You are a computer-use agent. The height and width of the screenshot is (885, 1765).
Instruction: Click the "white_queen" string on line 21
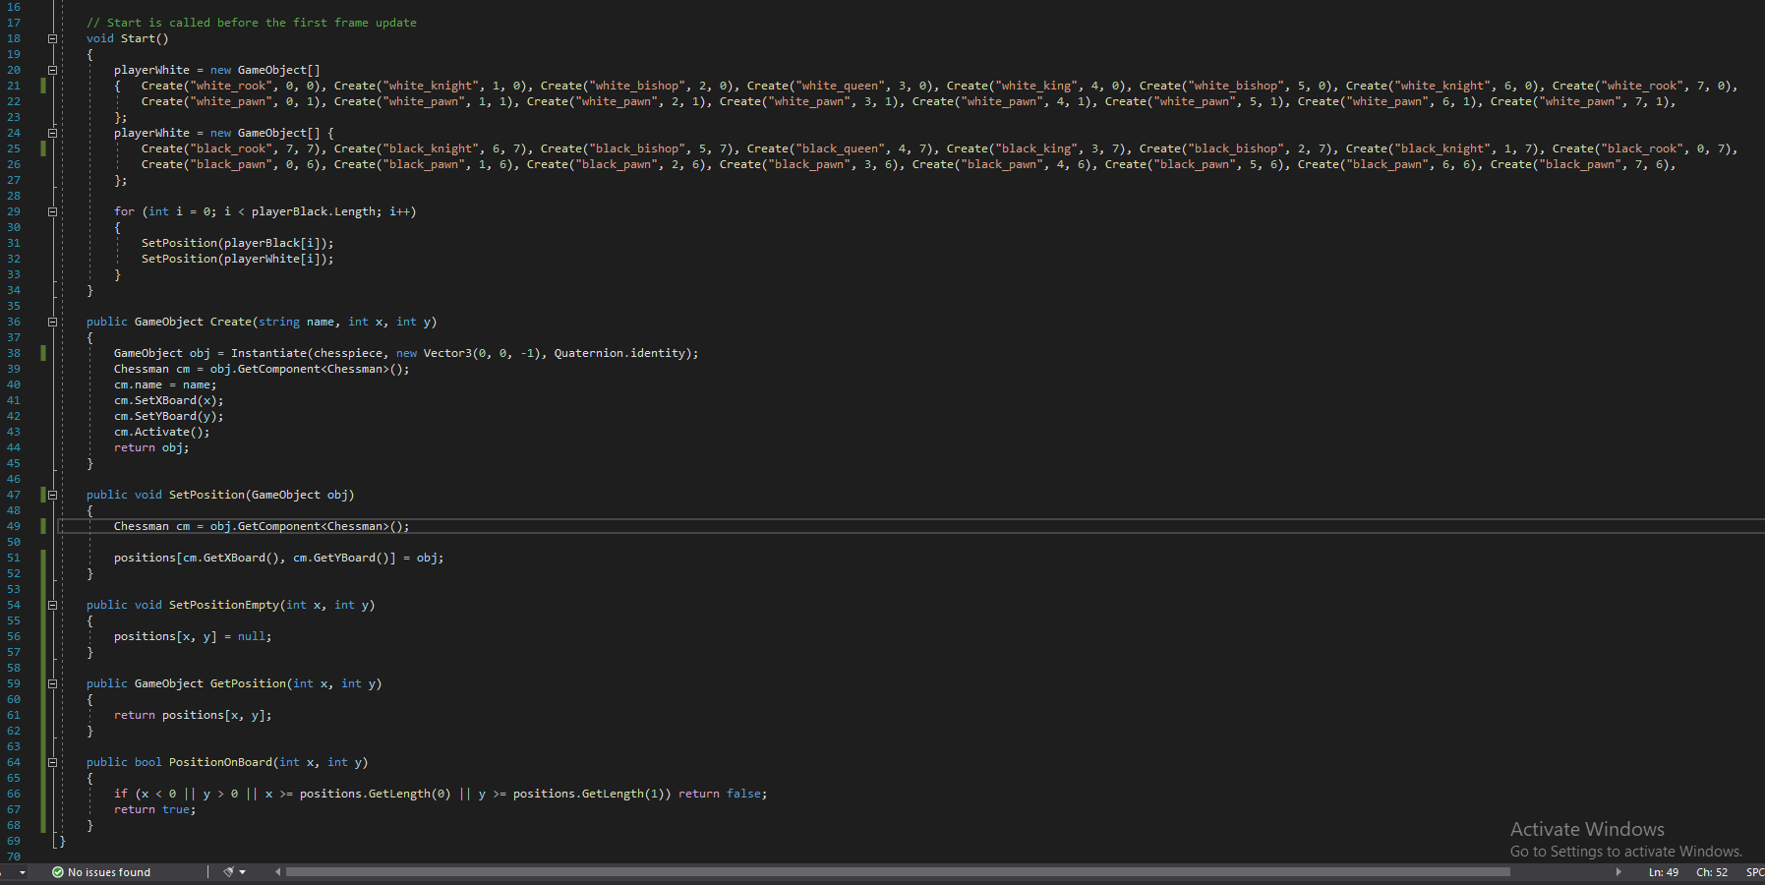pyautogui.click(x=840, y=86)
